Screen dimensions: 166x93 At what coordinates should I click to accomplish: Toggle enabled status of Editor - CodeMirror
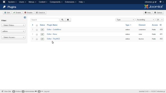tap(42, 30)
